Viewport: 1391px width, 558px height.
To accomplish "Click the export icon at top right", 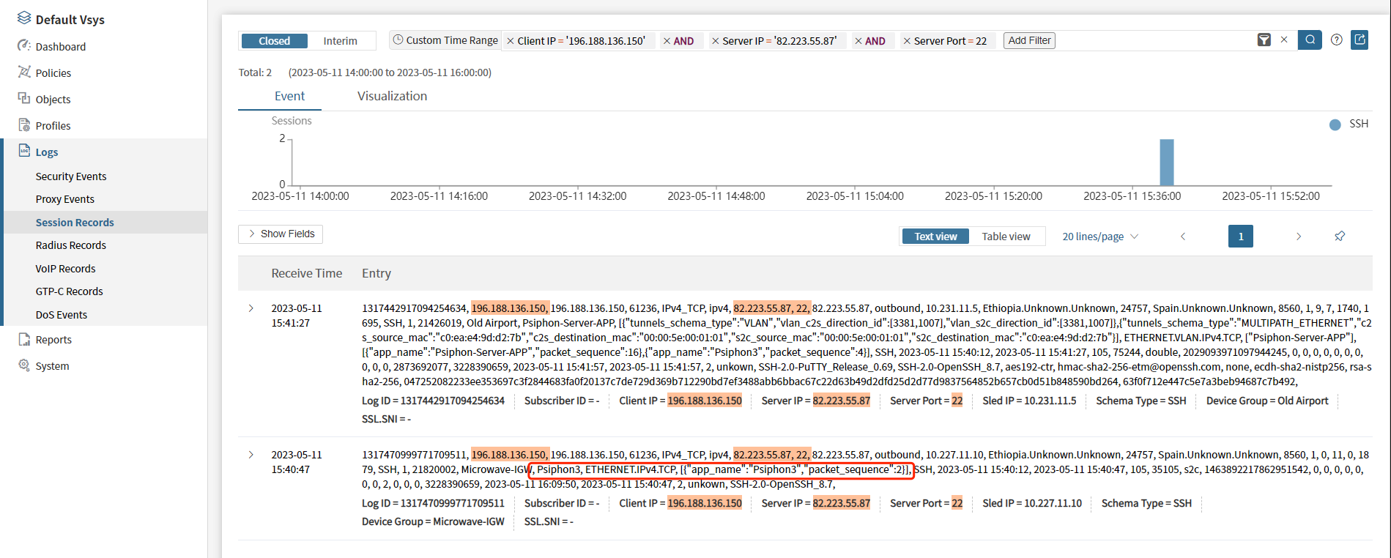I will coord(1360,40).
